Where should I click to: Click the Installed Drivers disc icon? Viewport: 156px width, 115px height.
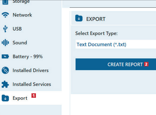tap(5, 70)
